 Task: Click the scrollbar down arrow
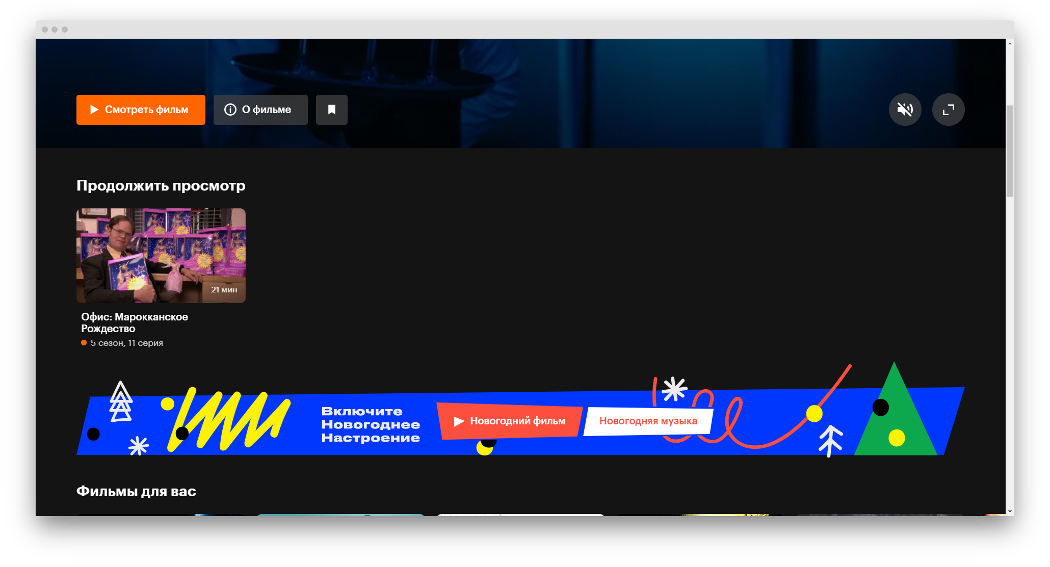click(1010, 511)
